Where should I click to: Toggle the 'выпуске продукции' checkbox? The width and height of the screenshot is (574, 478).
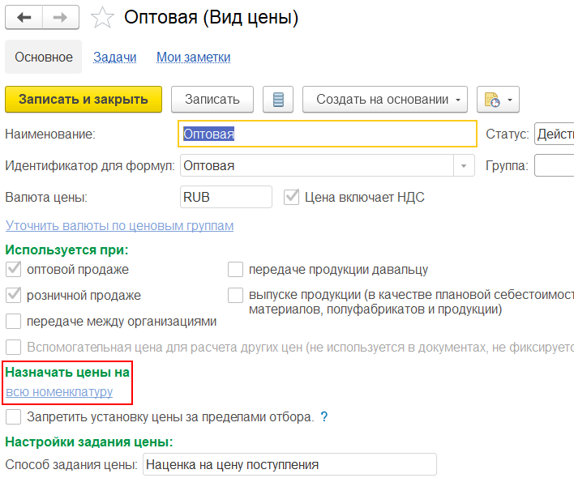236,296
